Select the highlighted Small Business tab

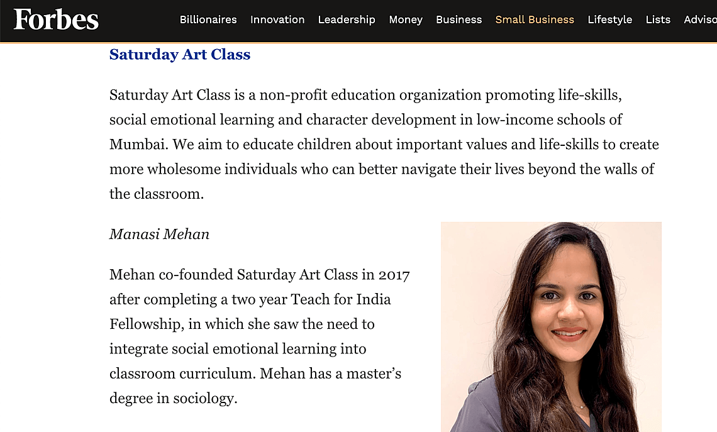pyautogui.click(x=535, y=19)
